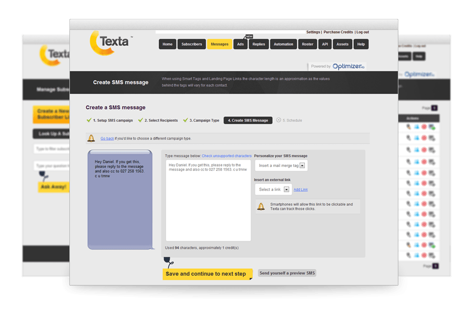The width and height of the screenshot is (473, 315).
Task: Open the Assets section
Action: point(342,44)
